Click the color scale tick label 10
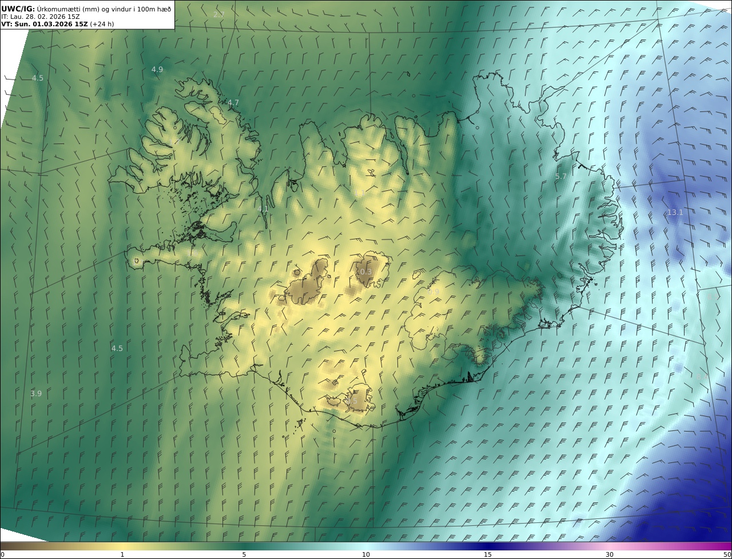 tap(366, 554)
